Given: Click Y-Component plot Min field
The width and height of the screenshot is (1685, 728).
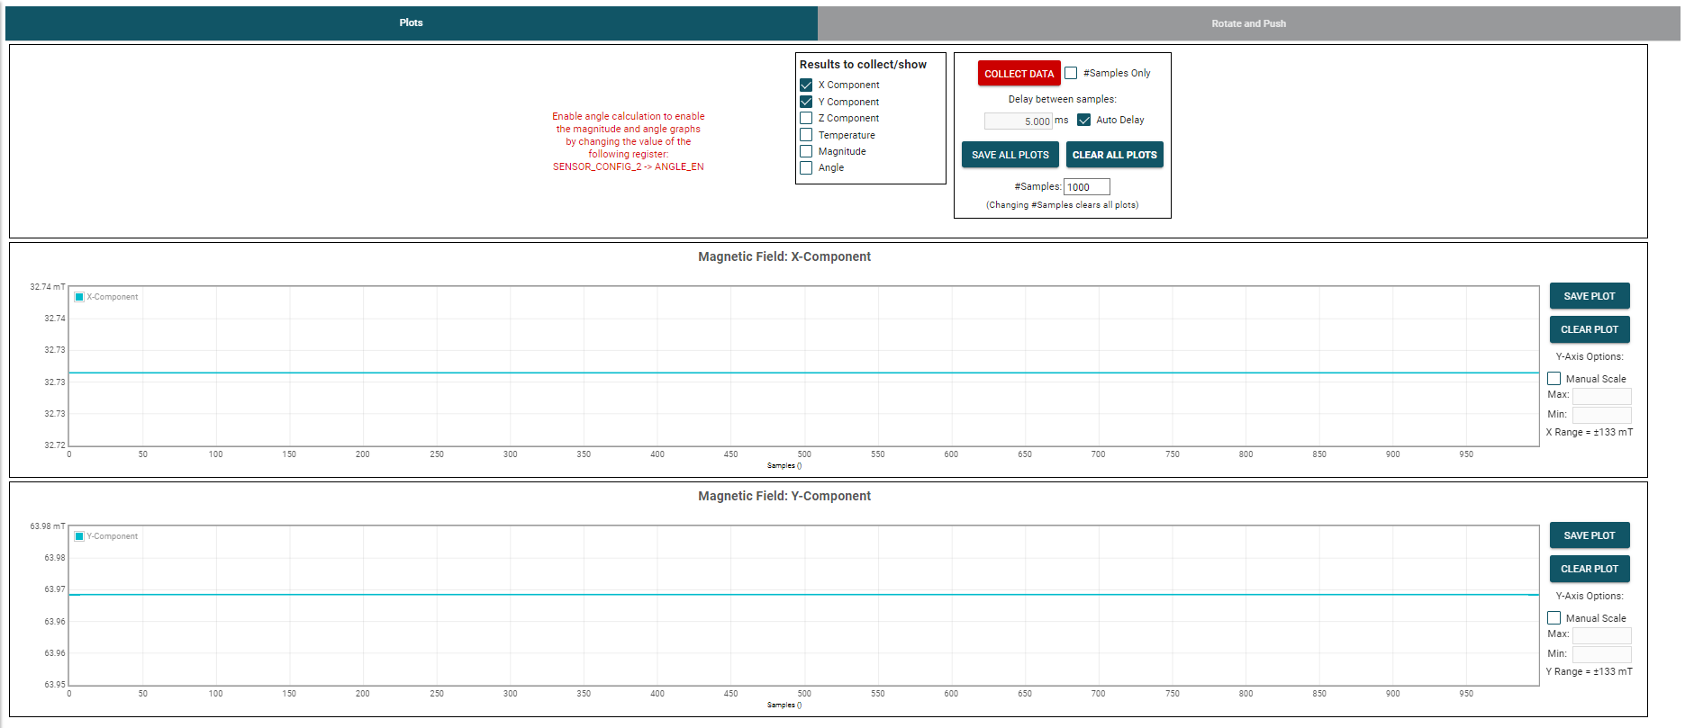Looking at the screenshot, I should click(1602, 654).
